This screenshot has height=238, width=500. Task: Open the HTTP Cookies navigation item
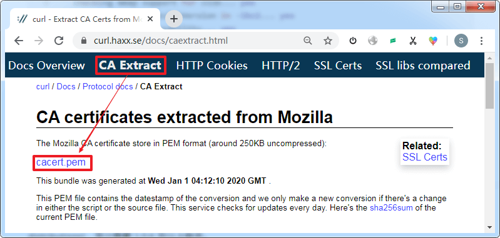pos(212,66)
